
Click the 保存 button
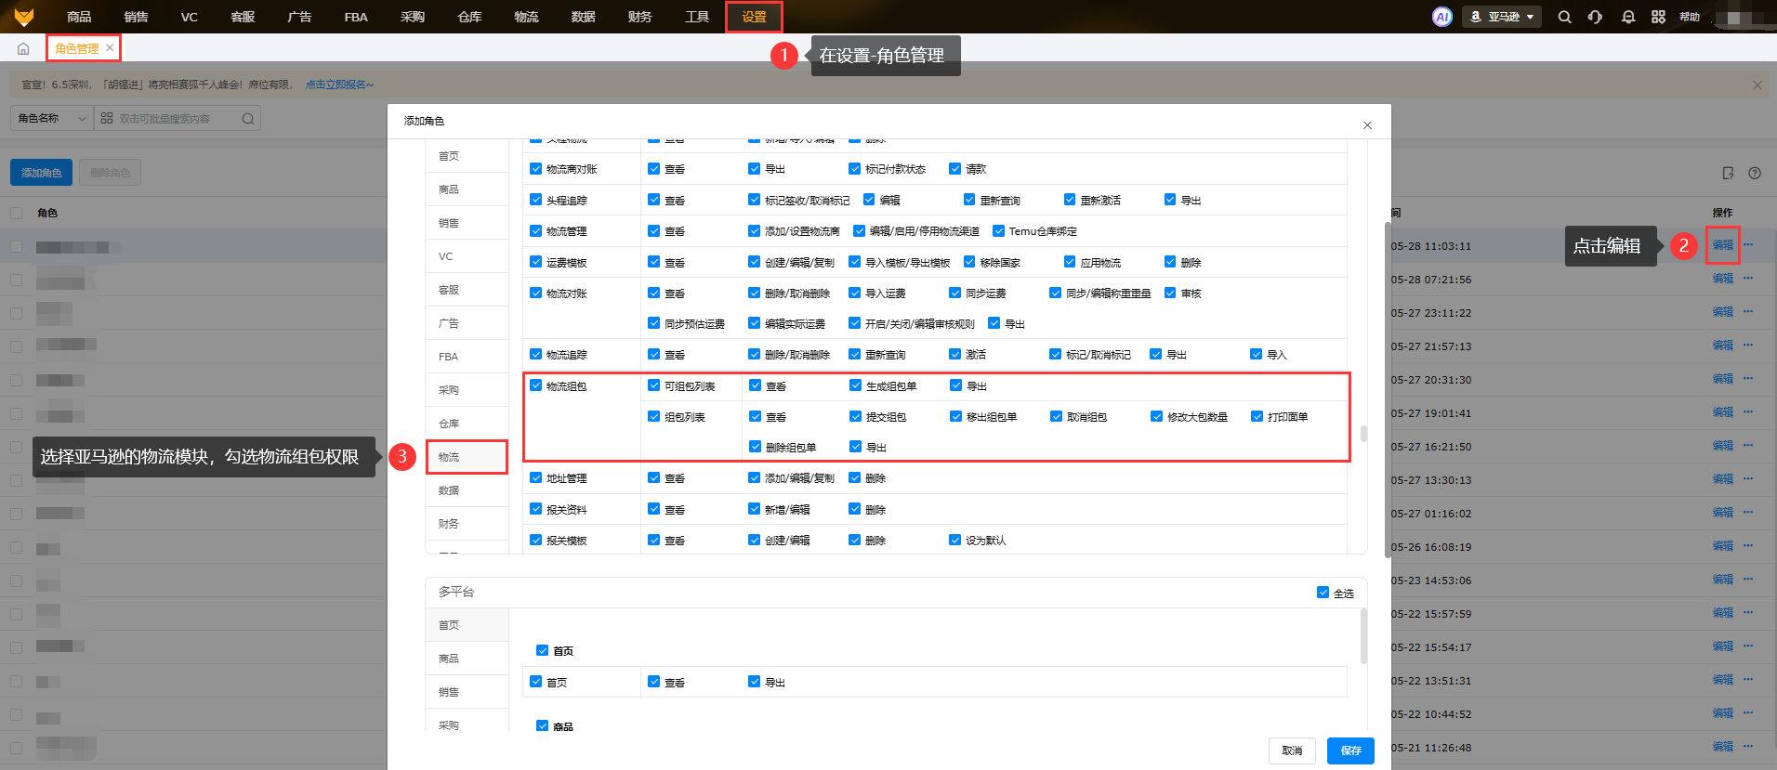coord(1350,750)
